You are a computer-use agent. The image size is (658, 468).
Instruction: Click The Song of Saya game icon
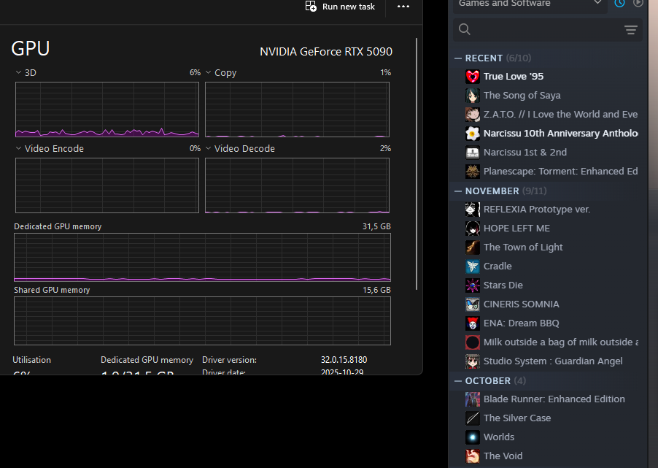(473, 96)
